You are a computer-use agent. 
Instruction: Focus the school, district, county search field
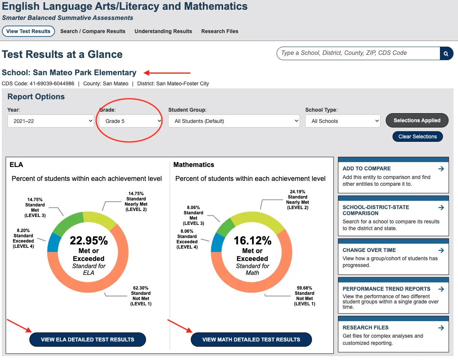click(358, 53)
